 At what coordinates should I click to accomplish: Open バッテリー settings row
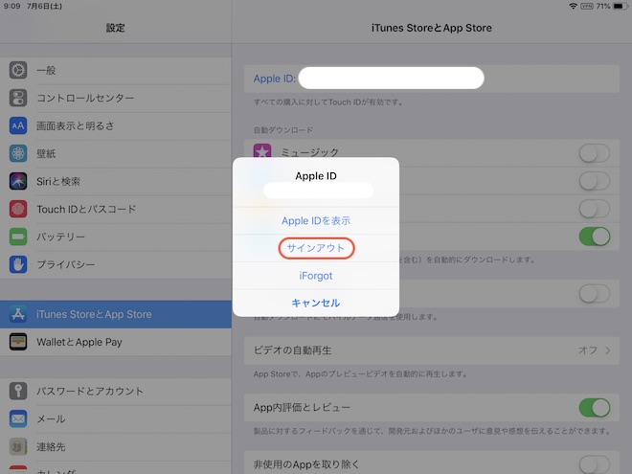[x=116, y=237]
